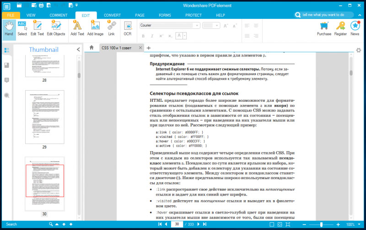Switch to single page view icon

click(272, 225)
